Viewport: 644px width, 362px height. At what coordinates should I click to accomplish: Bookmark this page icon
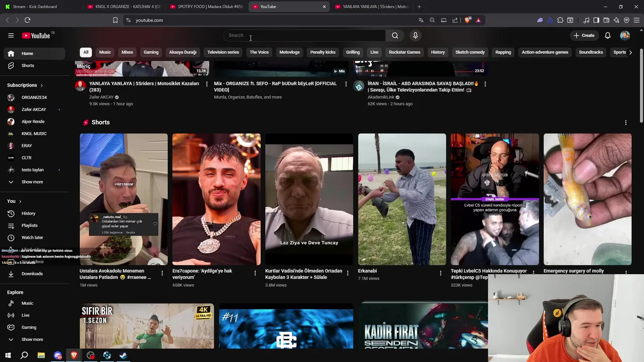(x=115, y=20)
